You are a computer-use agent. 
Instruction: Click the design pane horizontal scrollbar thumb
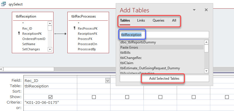(29, 69)
